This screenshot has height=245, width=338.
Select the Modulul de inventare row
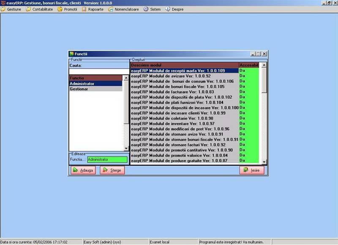(185, 123)
